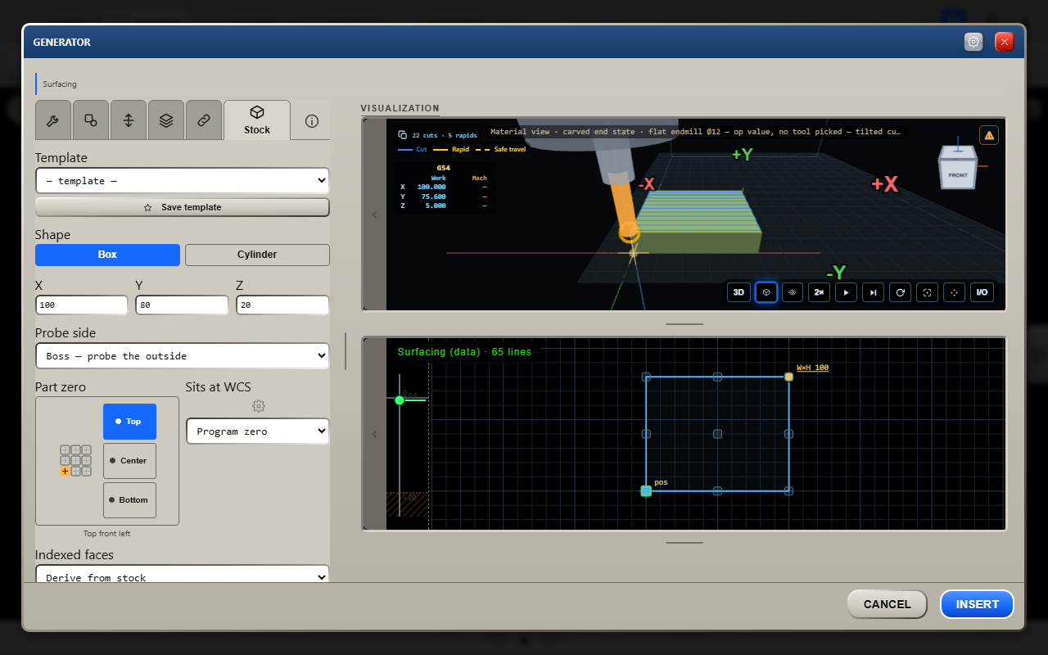
Task: Expand the Probe side dropdown
Action: pos(182,356)
